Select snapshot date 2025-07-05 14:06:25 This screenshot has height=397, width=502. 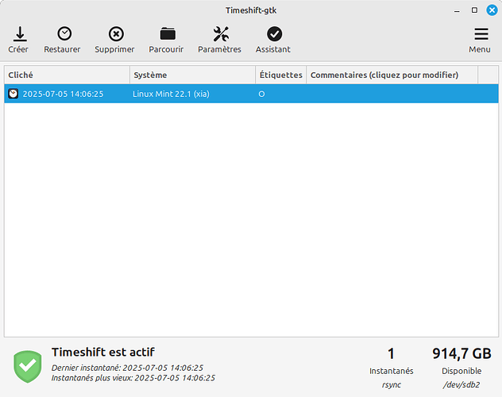coord(63,94)
